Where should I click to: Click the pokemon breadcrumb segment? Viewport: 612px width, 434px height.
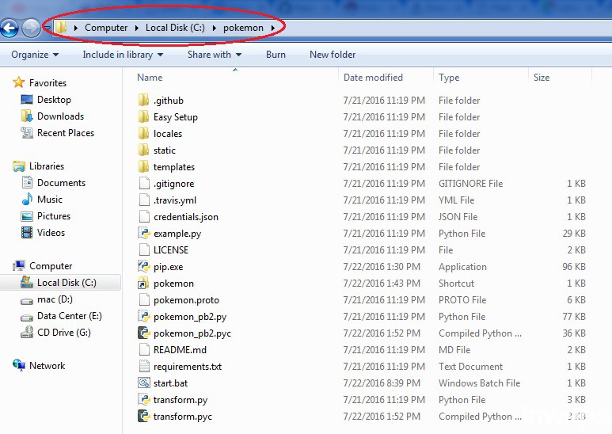pyautogui.click(x=243, y=28)
